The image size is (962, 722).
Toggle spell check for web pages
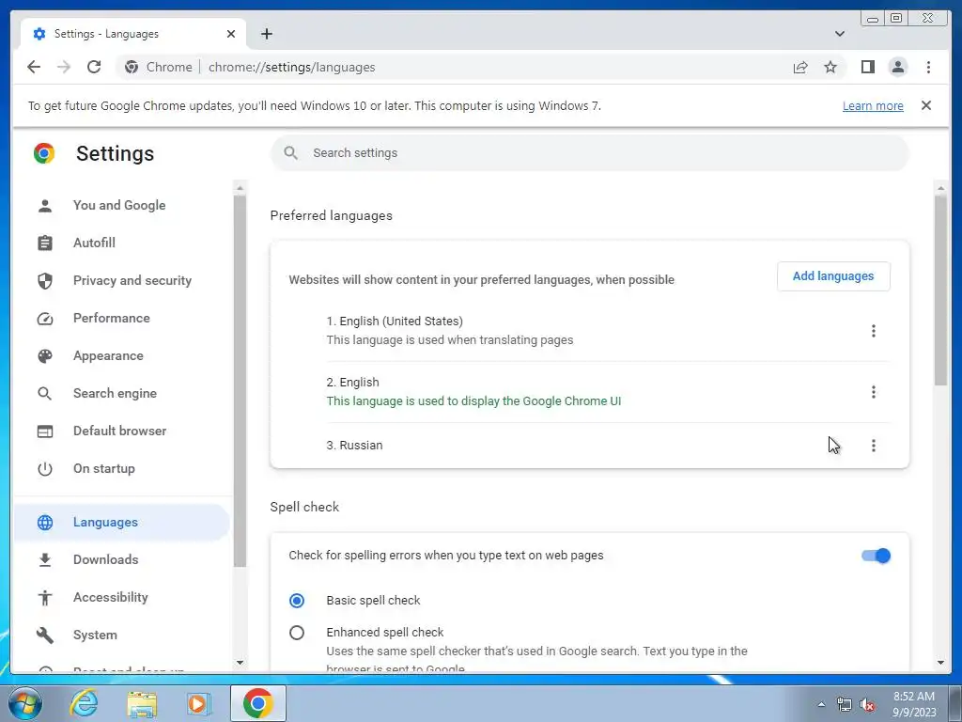[876, 556]
